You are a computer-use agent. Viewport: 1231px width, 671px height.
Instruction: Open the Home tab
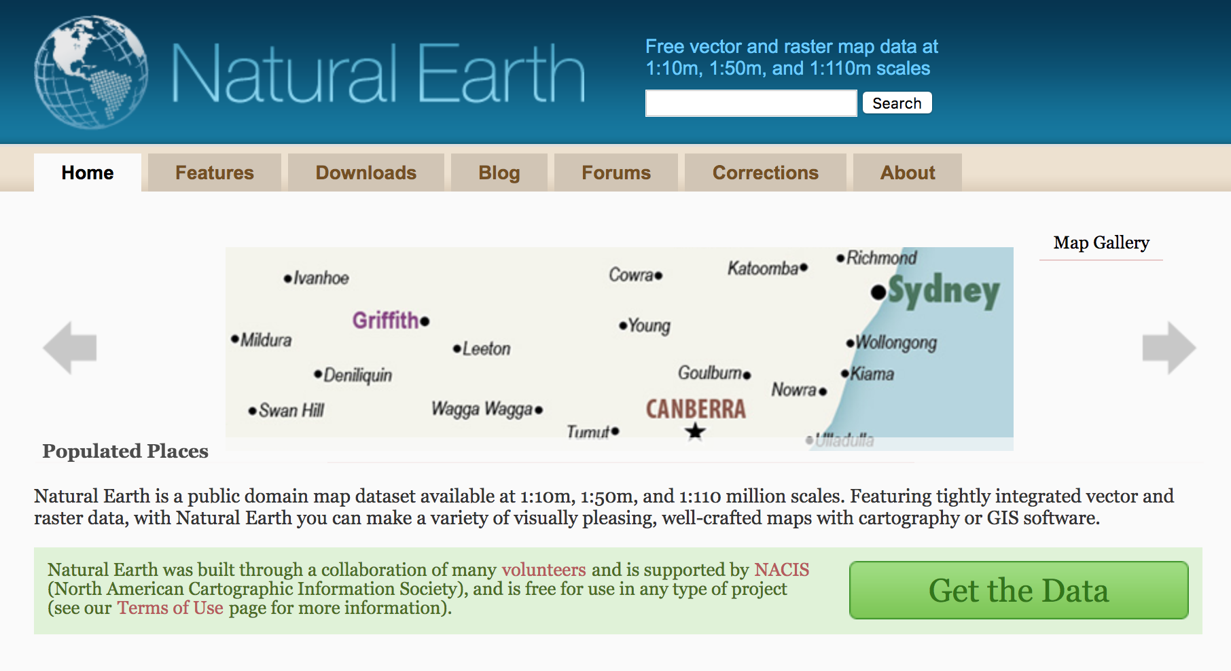pyautogui.click(x=88, y=173)
